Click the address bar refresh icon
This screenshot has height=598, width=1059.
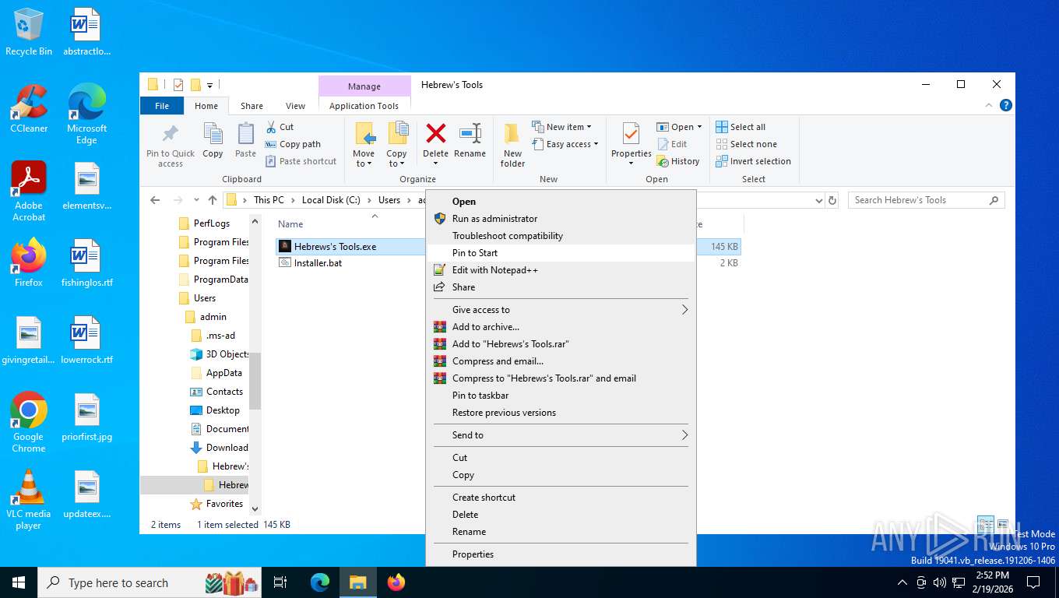pos(832,200)
